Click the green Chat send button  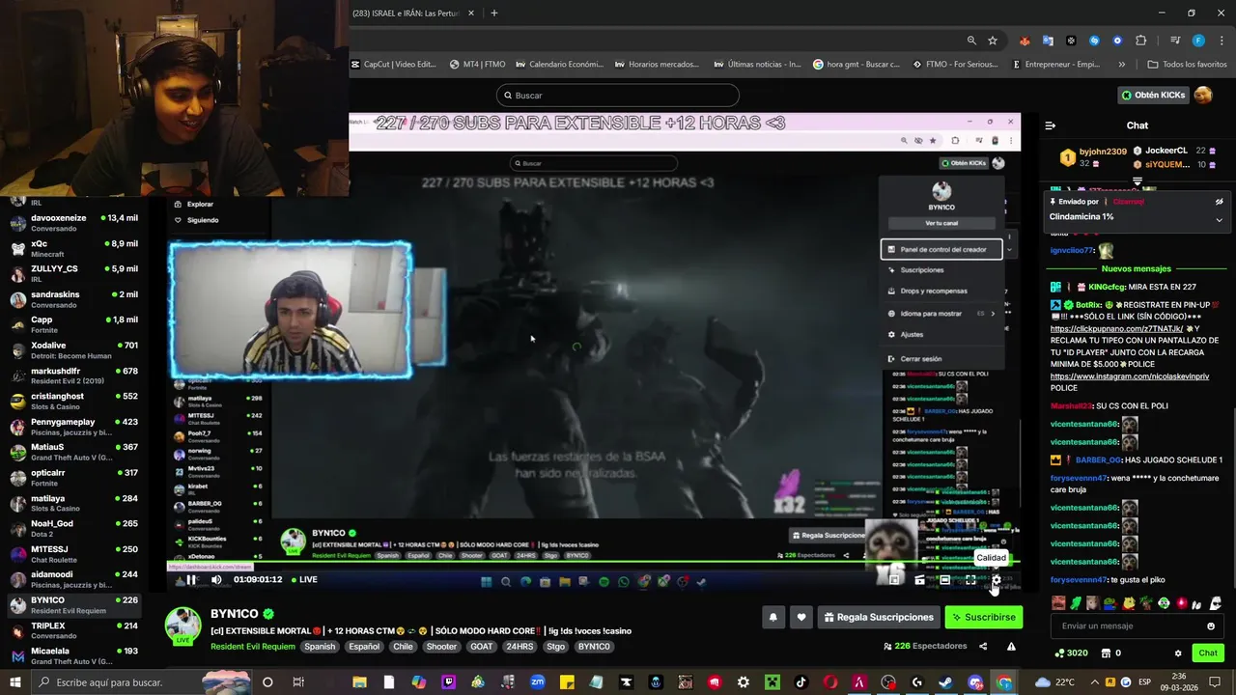(1208, 653)
